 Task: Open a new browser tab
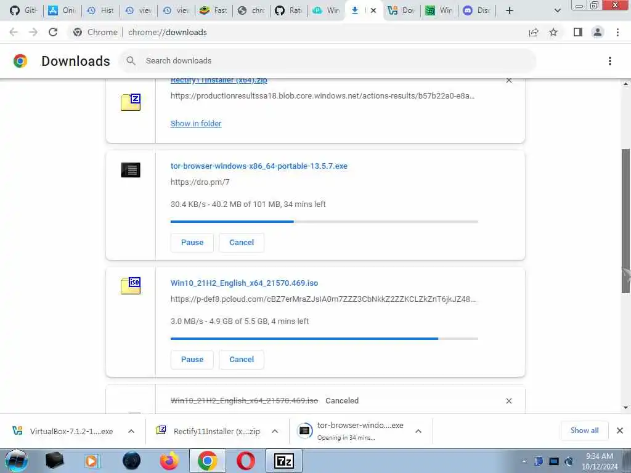coord(510,10)
